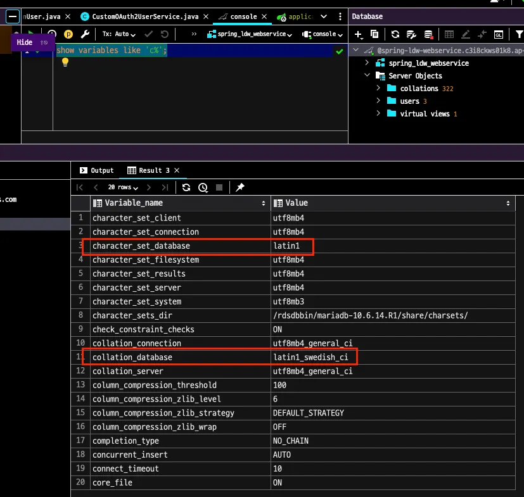This screenshot has width=524, height=497.
Task: Sort by Variable_name column header
Action: point(134,203)
